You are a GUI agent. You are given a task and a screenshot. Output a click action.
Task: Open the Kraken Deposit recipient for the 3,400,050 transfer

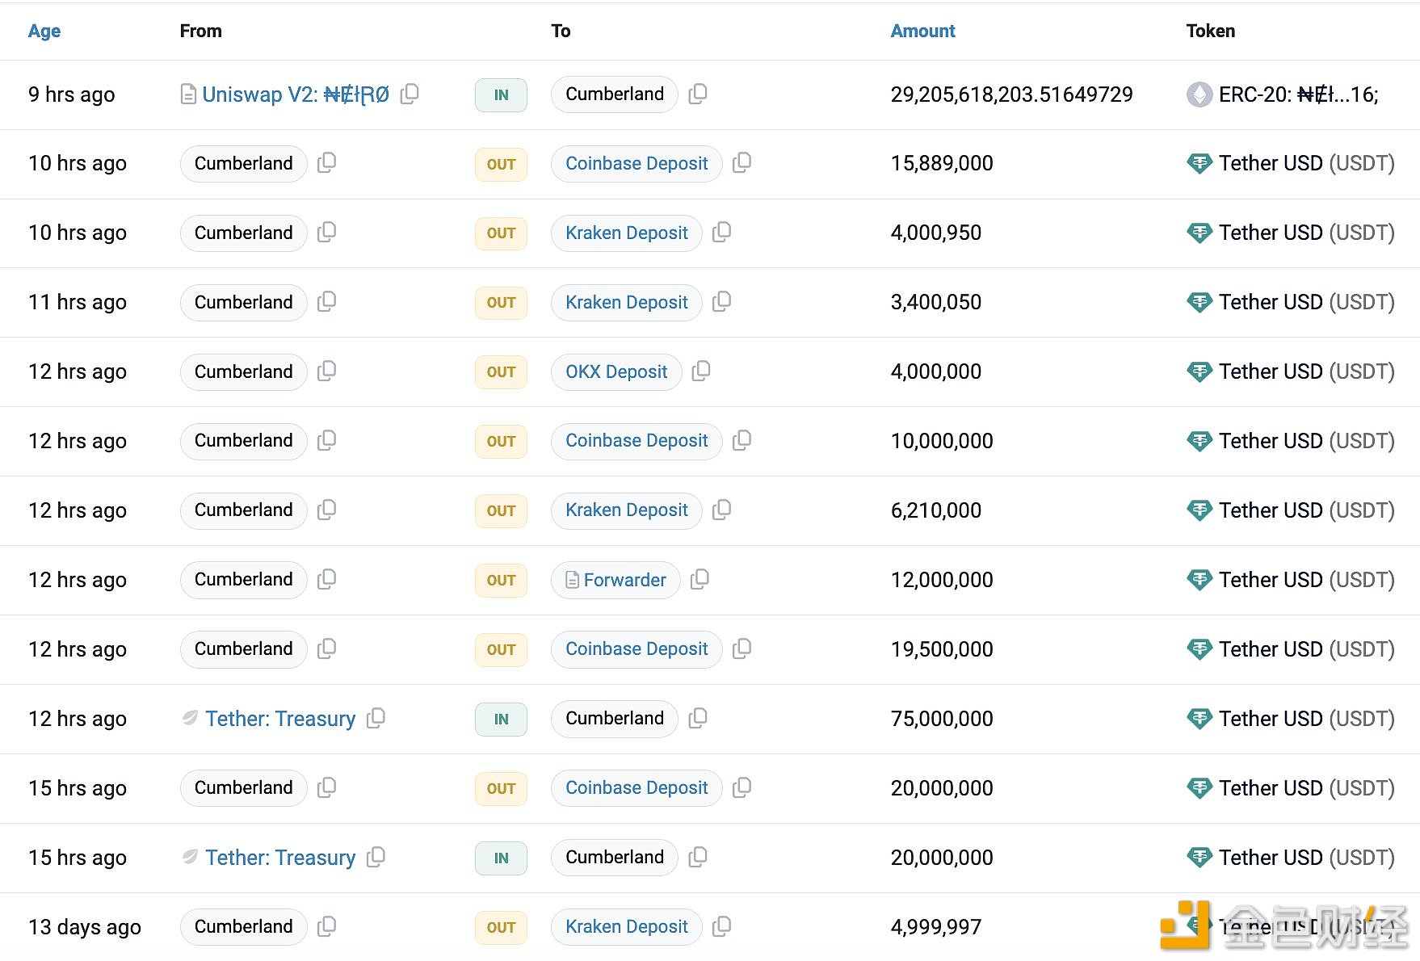point(627,303)
